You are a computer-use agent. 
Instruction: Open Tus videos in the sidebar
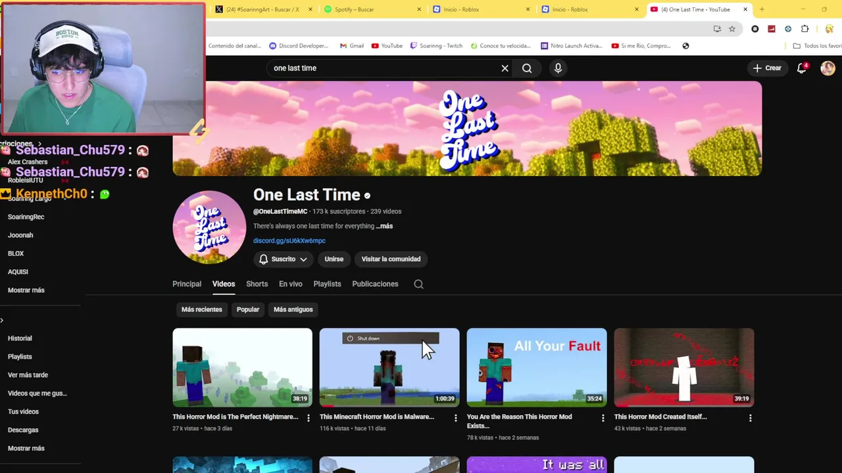(23, 412)
